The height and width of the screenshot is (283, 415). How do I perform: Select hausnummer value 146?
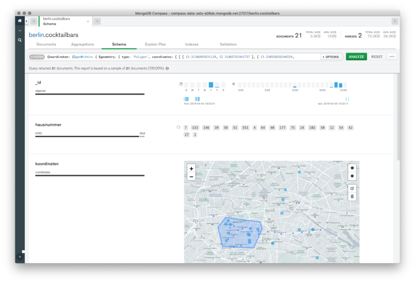206,128
